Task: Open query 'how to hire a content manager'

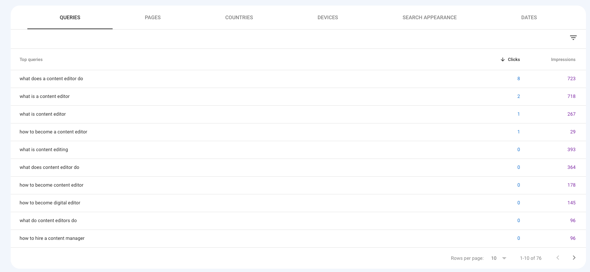Action: point(52,238)
